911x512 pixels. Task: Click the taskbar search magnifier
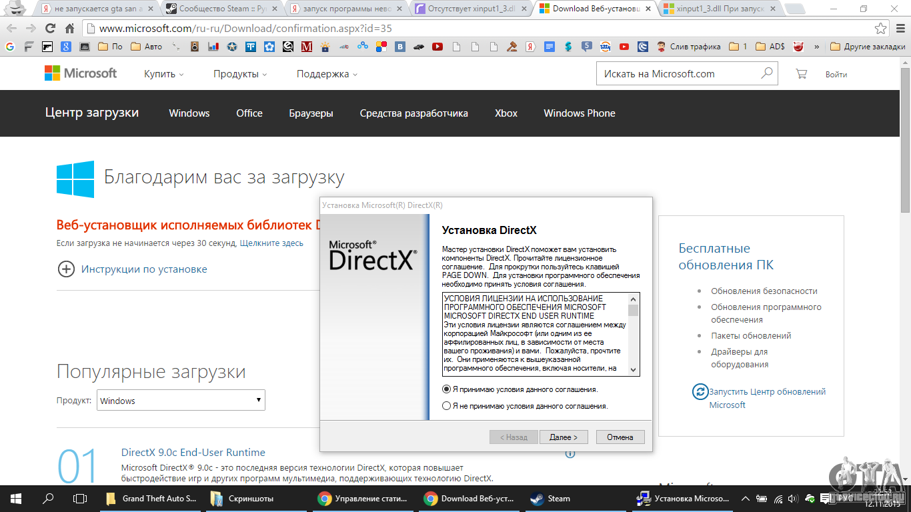(48, 498)
